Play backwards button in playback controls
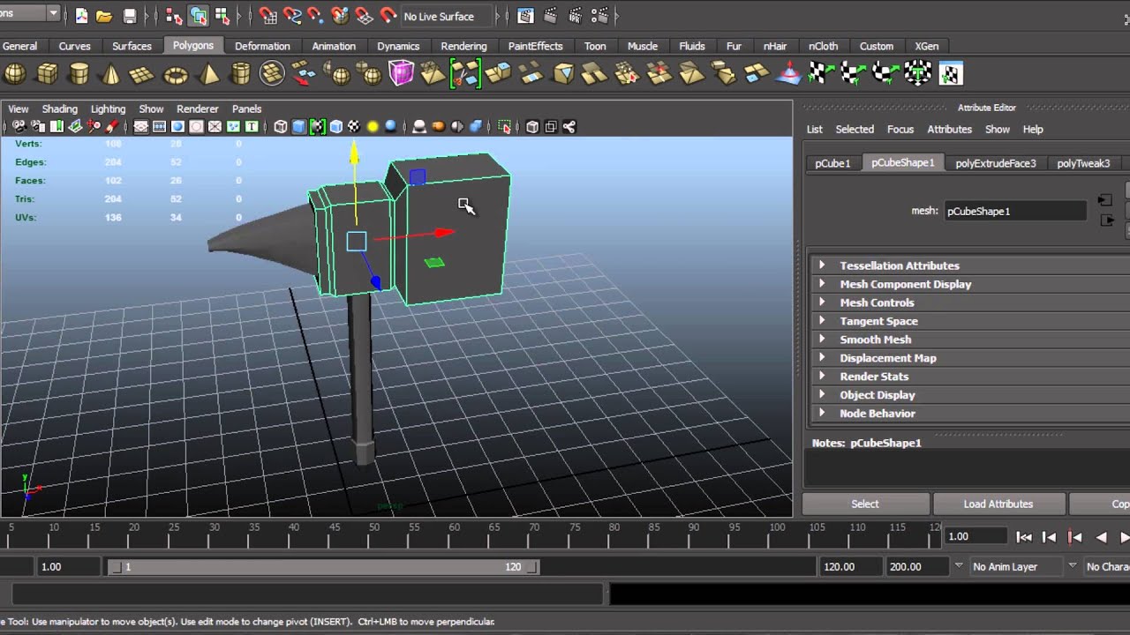The image size is (1130, 635). coord(1101,536)
